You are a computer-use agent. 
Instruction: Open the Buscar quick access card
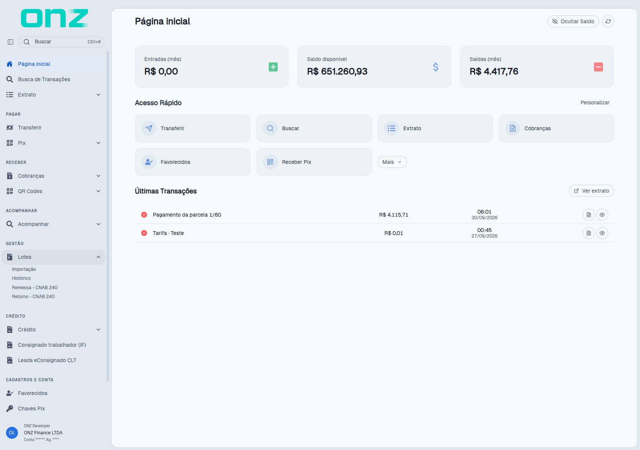pyautogui.click(x=314, y=128)
